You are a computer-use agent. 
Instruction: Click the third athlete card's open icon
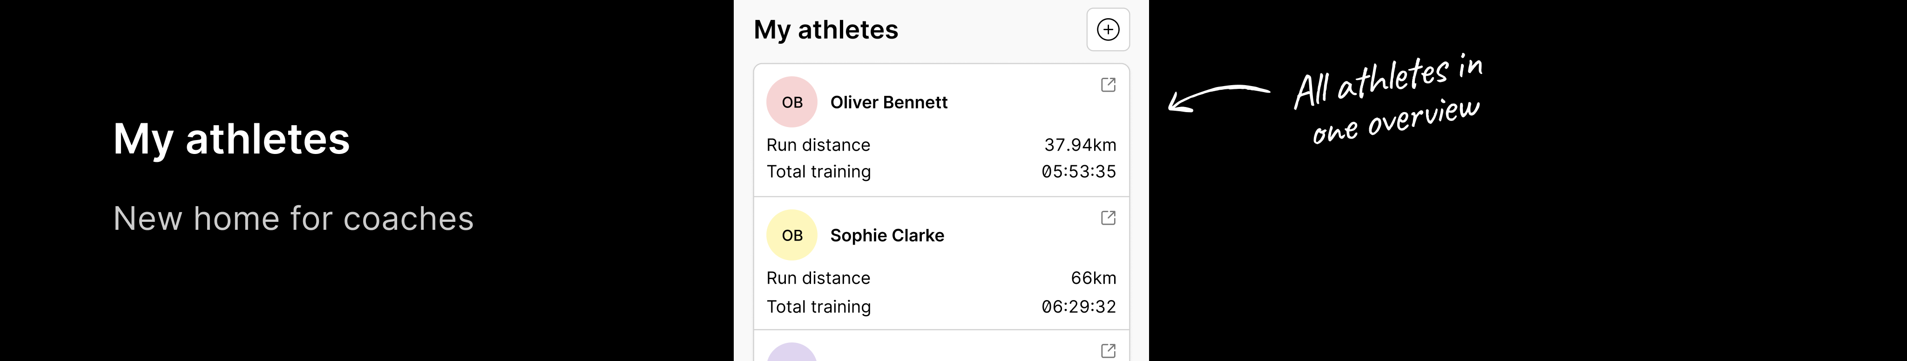(x=1108, y=351)
